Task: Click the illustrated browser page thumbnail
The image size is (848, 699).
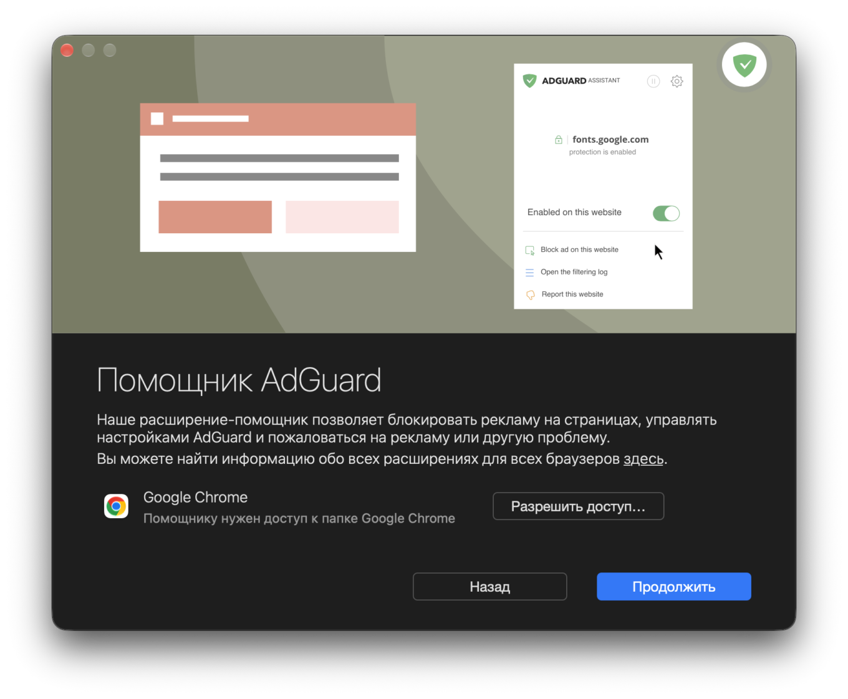Action: pyautogui.click(x=278, y=178)
